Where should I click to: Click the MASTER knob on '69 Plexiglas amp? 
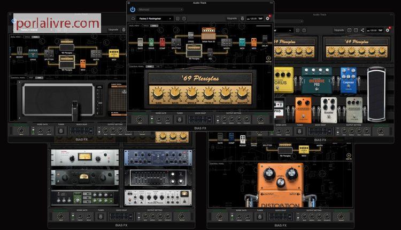click(x=242, y=94)
